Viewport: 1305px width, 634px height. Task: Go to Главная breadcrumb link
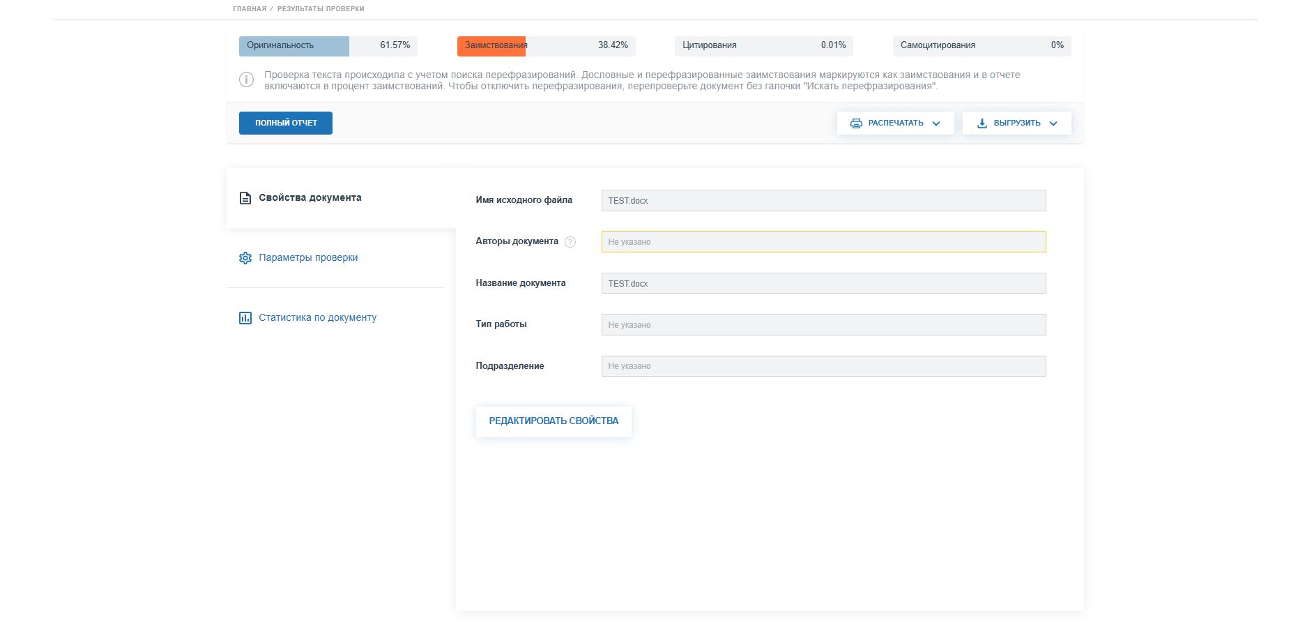[x=250, y=9]
